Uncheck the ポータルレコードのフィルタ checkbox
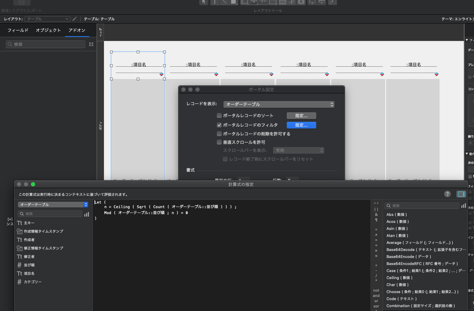474x311 pixels. pyautogui.click(x=219, y=125)
